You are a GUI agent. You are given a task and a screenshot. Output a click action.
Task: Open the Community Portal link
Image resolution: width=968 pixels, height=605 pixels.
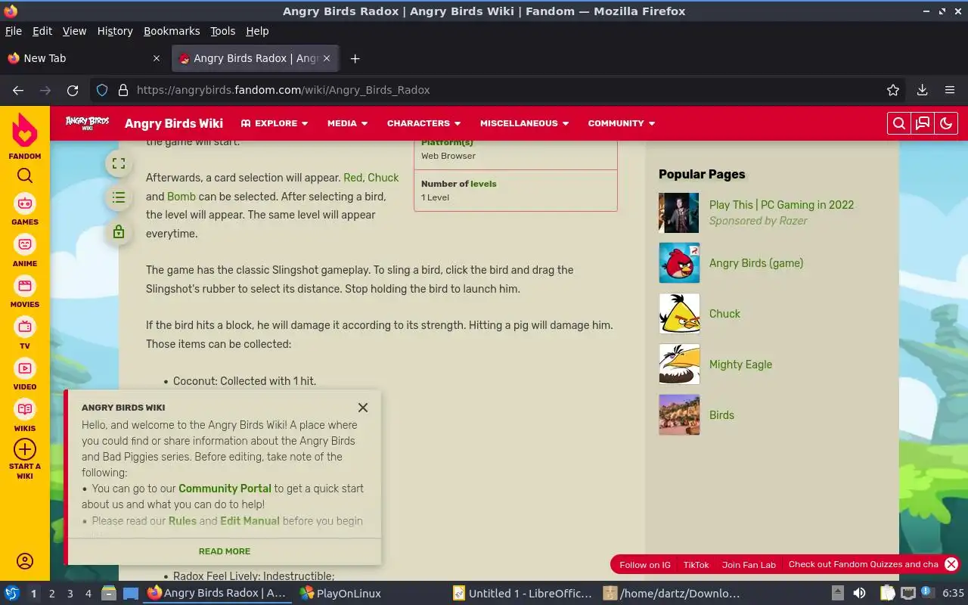pyautogui.click(x=225, y=489)
